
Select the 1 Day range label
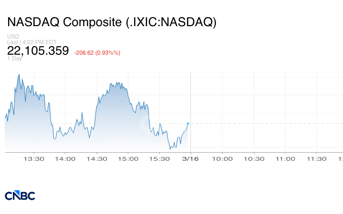coord(15,58)
